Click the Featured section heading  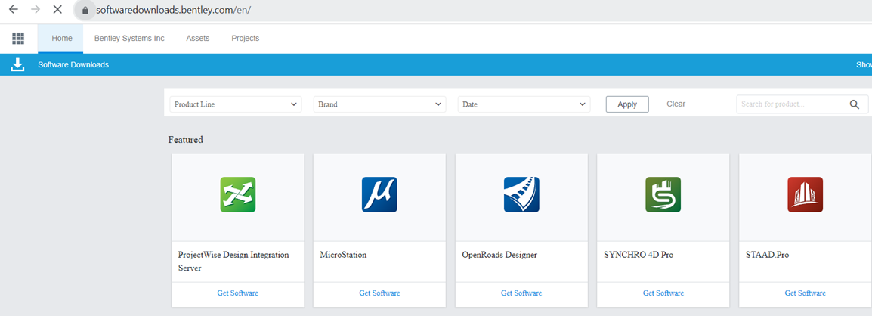pyautogui.click(x=186, y=140)
